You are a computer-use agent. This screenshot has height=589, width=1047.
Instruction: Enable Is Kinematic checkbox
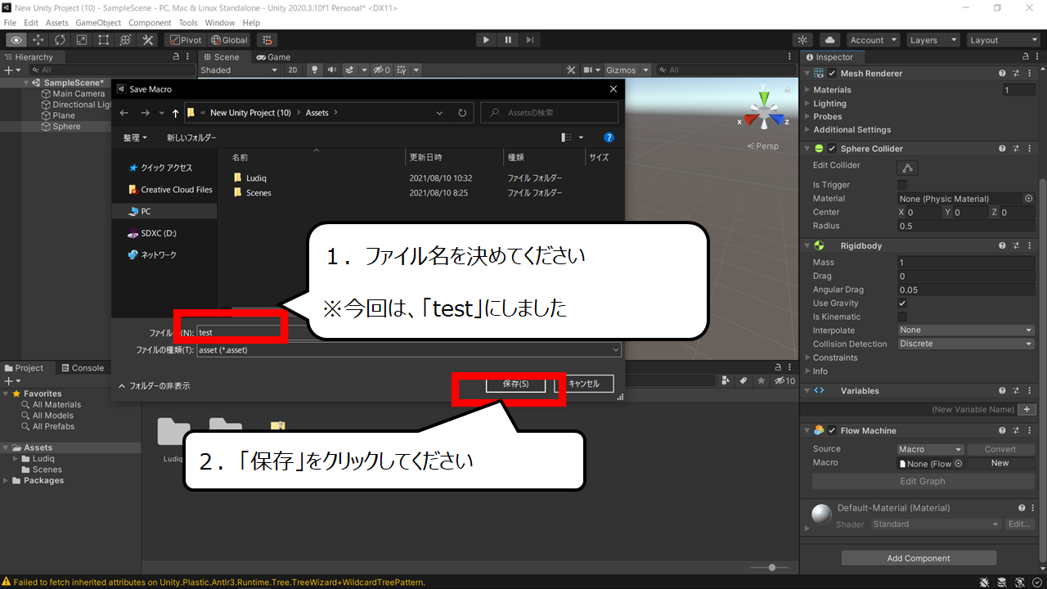coord(902,317)
